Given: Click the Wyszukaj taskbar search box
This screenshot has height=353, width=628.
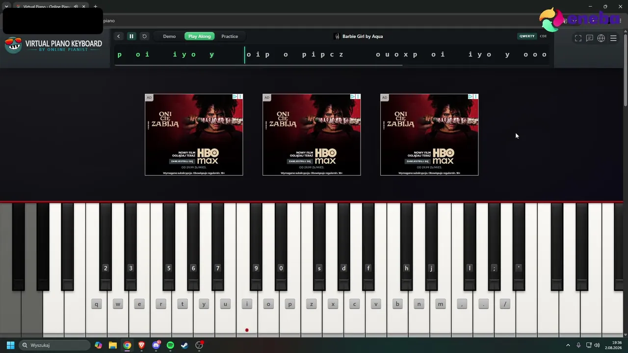Looking at the screenshot, I should 54,345.
